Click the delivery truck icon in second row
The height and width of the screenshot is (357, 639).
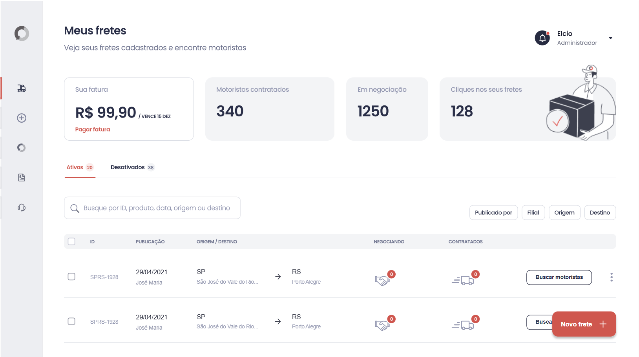(463, 325)
